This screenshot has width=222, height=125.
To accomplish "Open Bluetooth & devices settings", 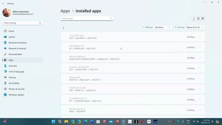I will click(23, 43).
